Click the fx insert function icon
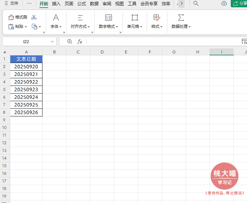 point(80,41)
